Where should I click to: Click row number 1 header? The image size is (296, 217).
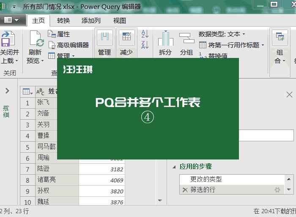[x=27, y=103]
